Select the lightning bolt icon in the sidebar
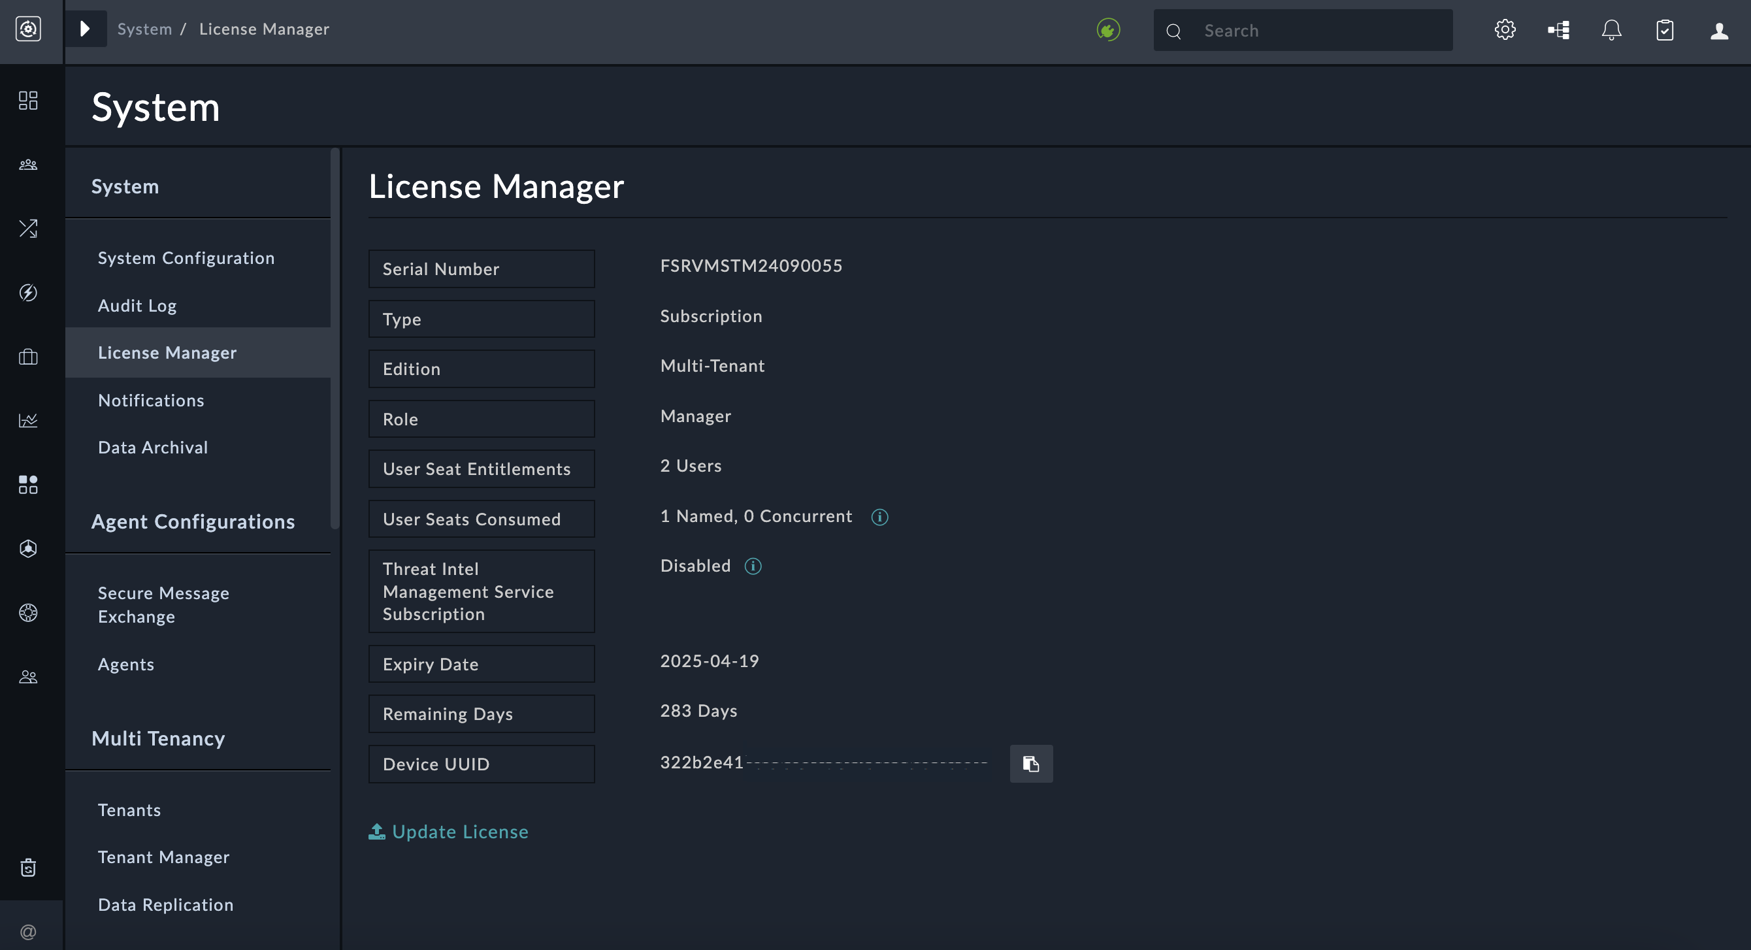This screenshot has height=950, width=1751. (28, 292)
